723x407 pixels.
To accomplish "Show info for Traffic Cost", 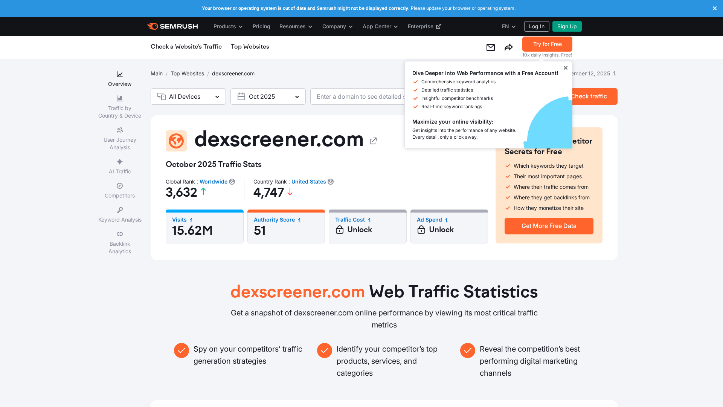I will (x=369, y=220).
